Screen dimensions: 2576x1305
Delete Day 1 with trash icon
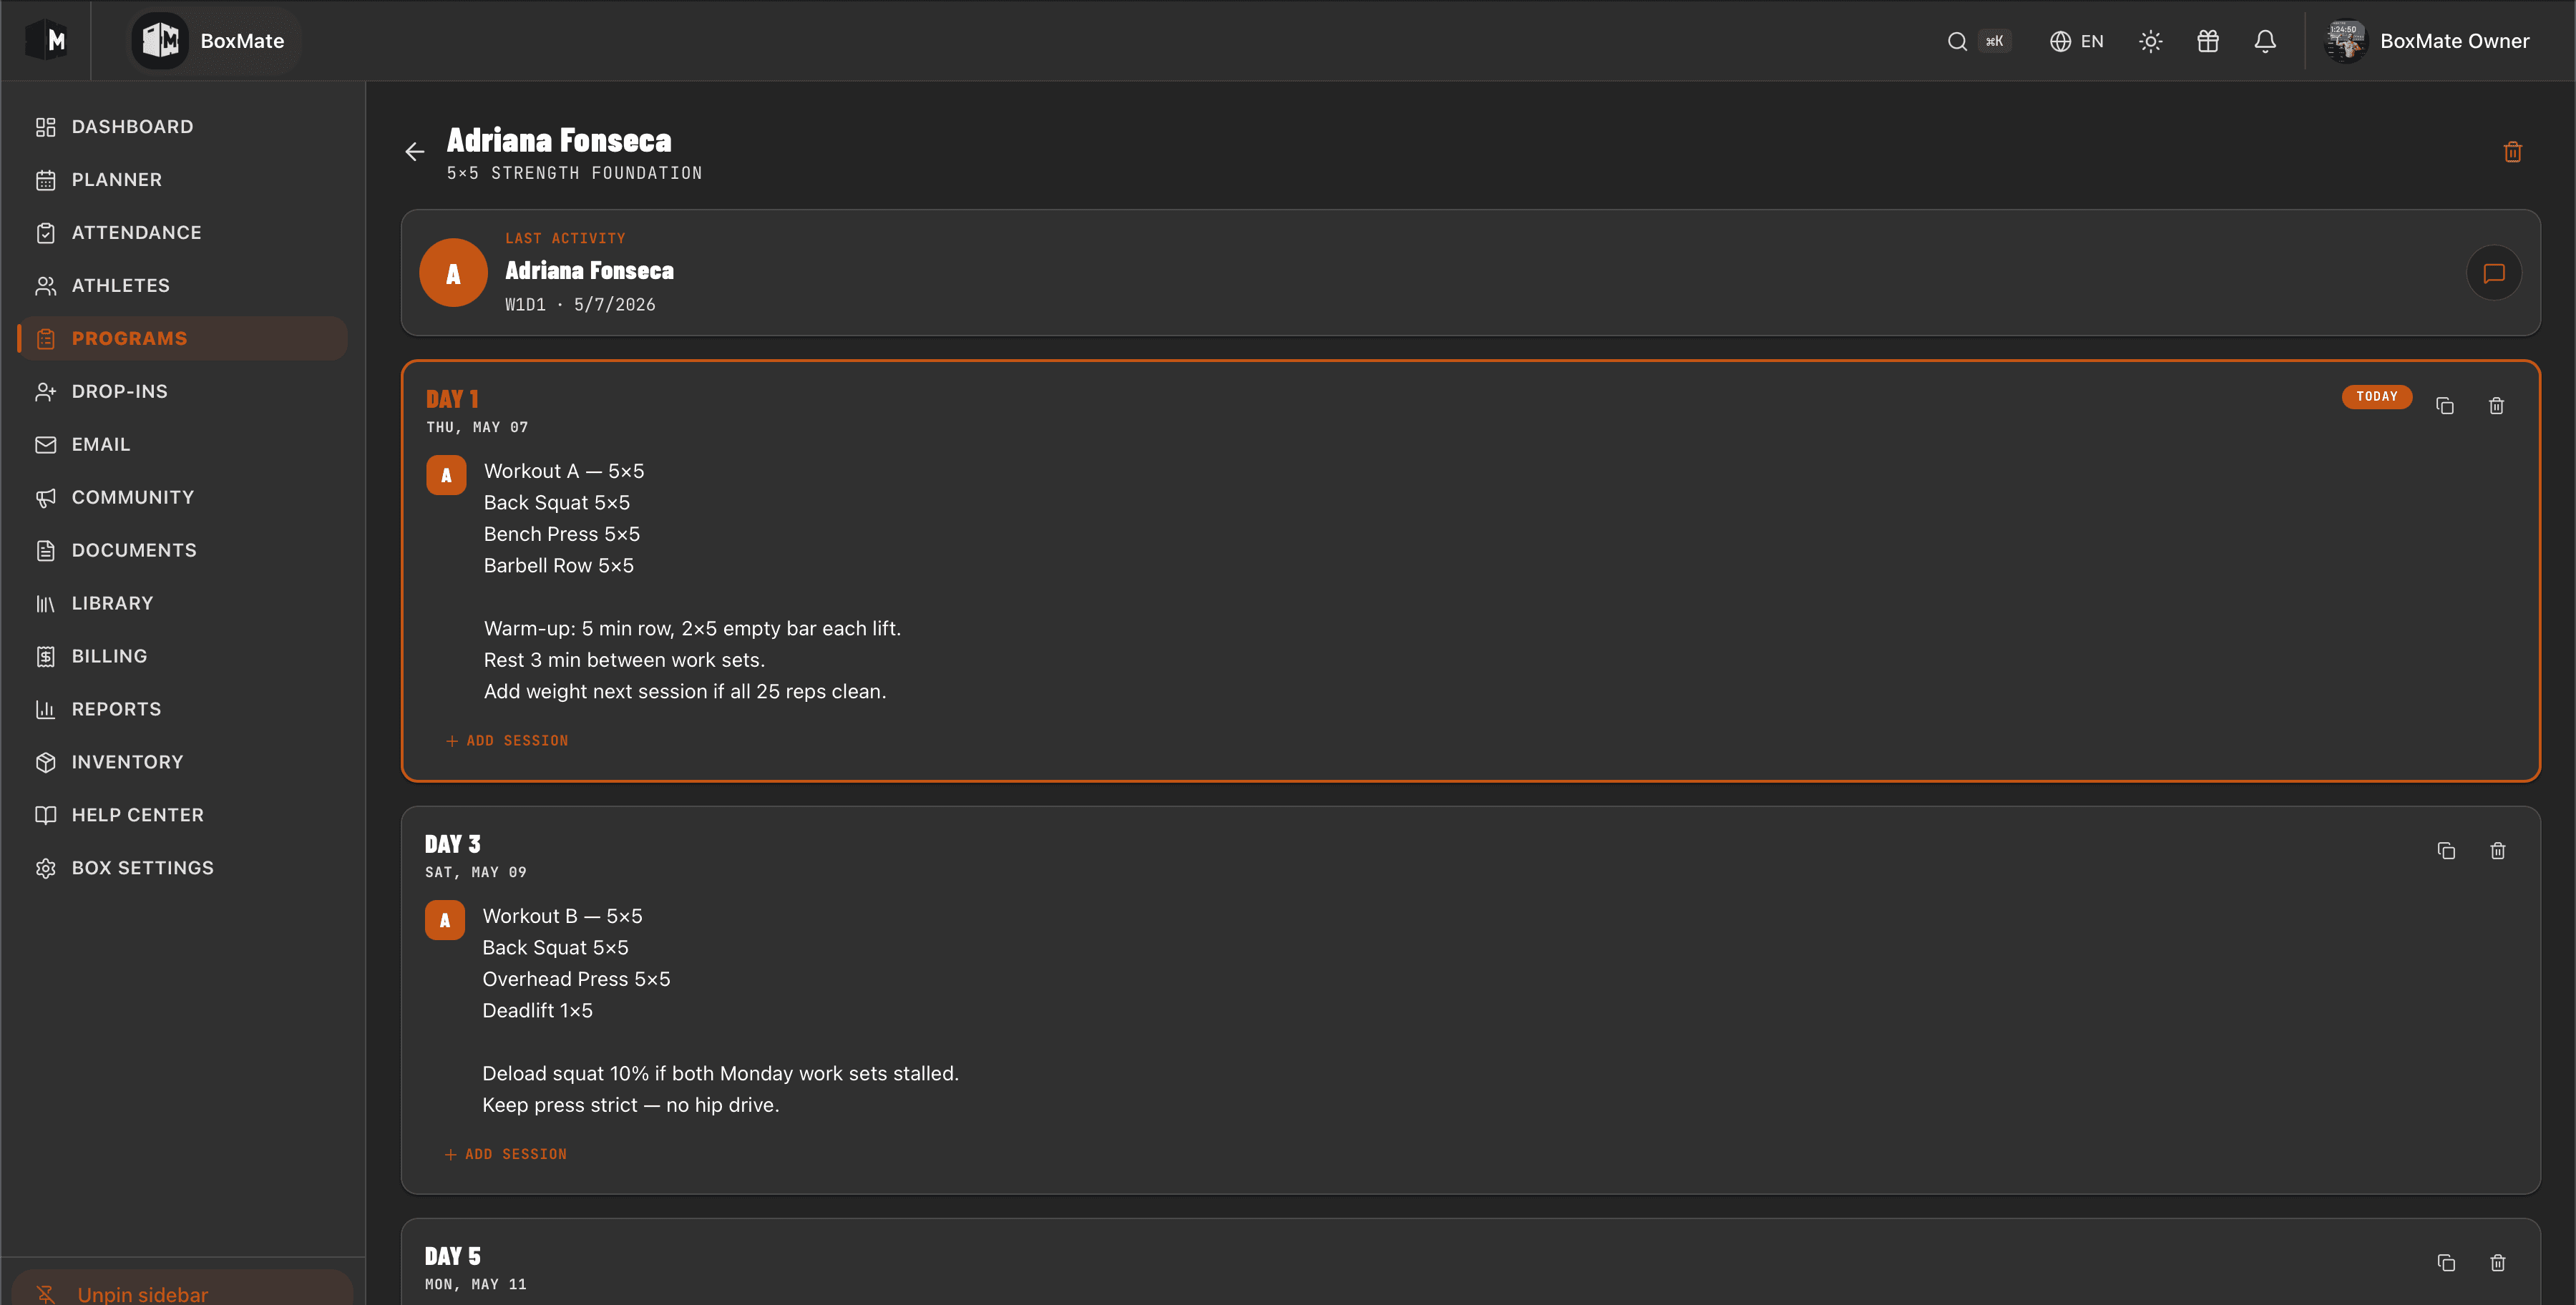coord(2496,406)
